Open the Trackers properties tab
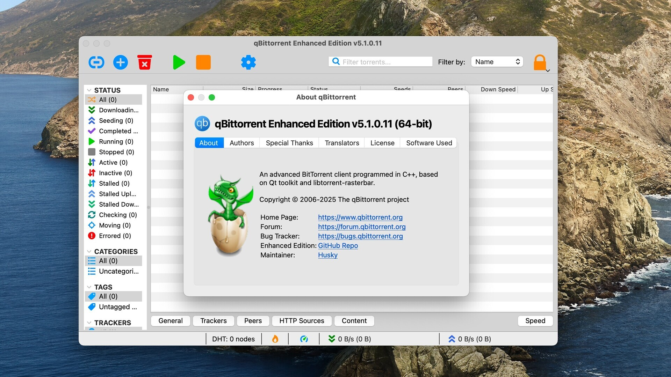The image size is (671, 377). [214, 321]
